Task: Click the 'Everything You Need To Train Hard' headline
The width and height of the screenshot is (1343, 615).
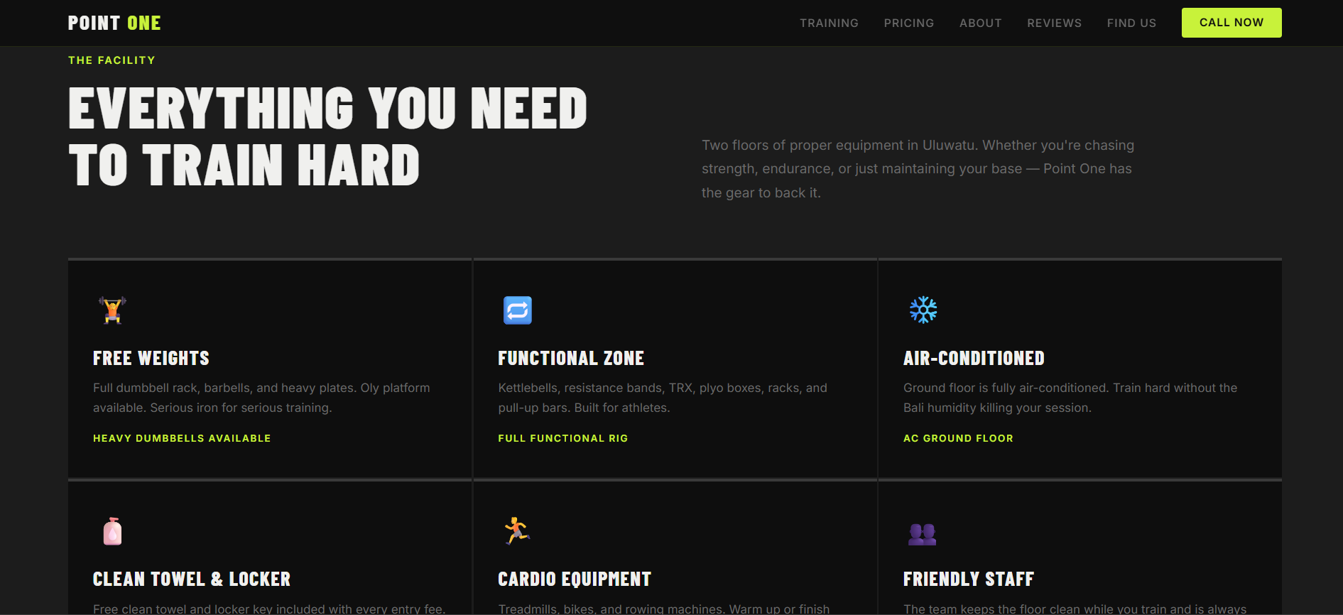Action: [327, 136]
